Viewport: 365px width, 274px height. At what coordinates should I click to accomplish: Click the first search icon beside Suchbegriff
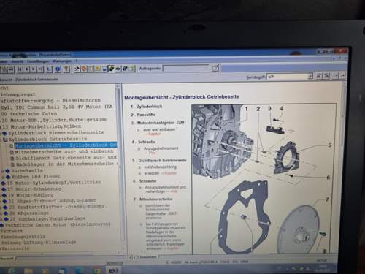pyautogui.click(x=319, y=76)
